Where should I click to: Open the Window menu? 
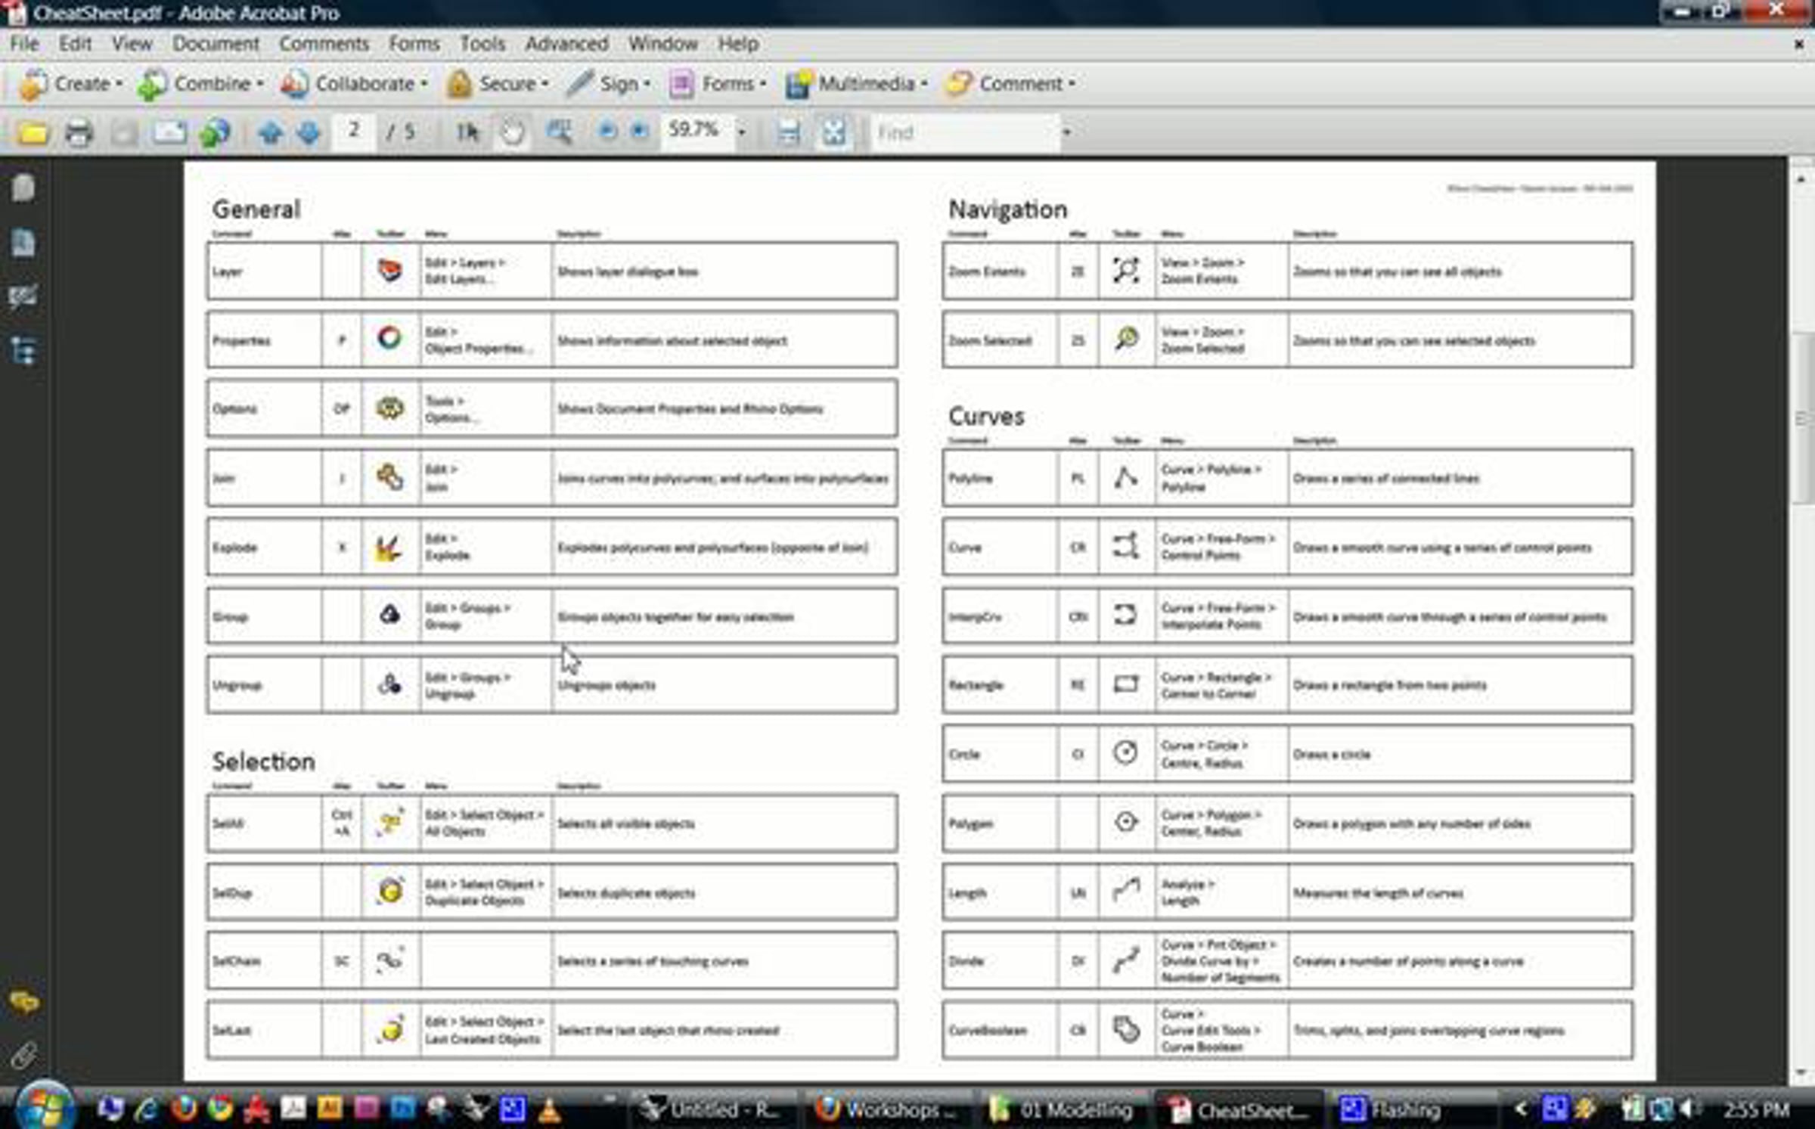[662, 44]
